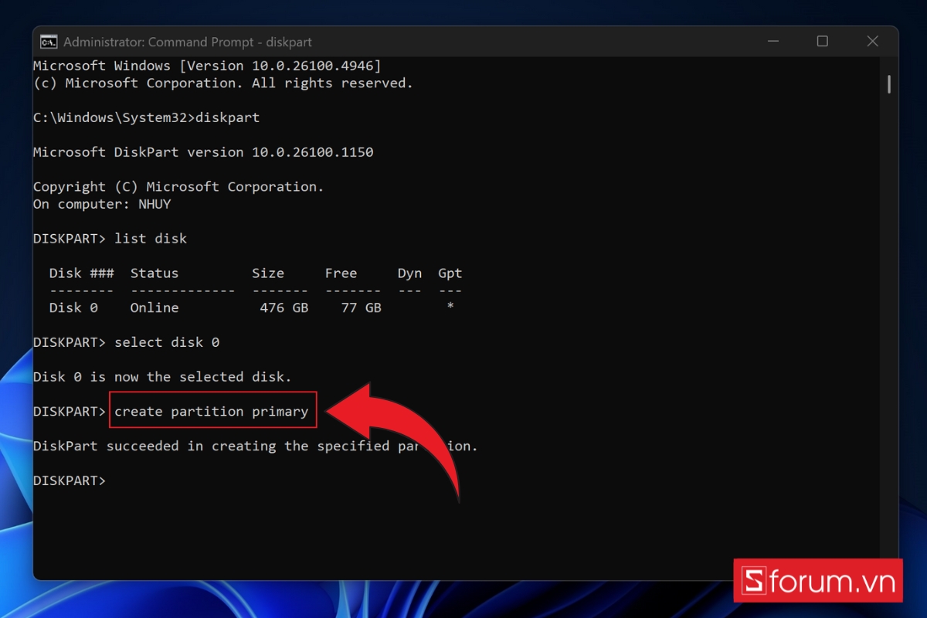927x618 pixels.
Task: Click 'Disk 0 is now the selected disk.'
Action: (x=162, y=376)
